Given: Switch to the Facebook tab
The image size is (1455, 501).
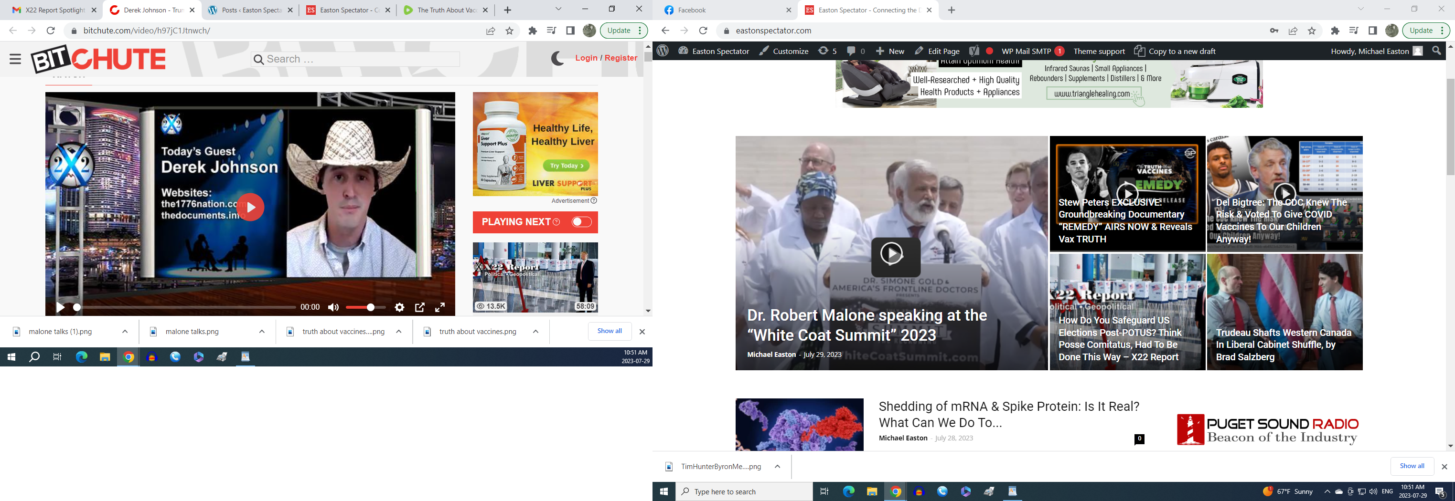Looking at the screenshot, I should [x=727, y=10].
